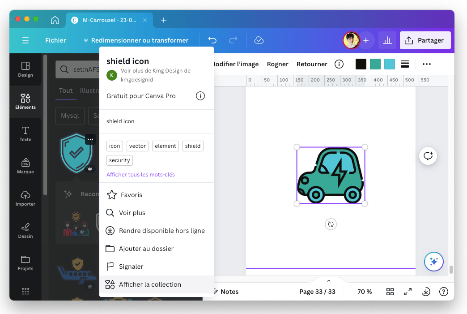Open the three-dot menu on shield thumbnail

tap(90, 139)
